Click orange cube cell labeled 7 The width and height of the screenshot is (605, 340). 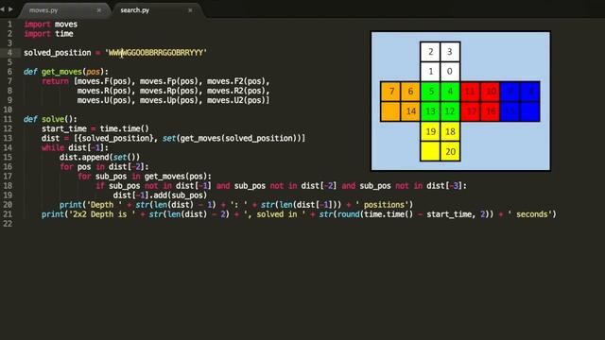point(390,92)
